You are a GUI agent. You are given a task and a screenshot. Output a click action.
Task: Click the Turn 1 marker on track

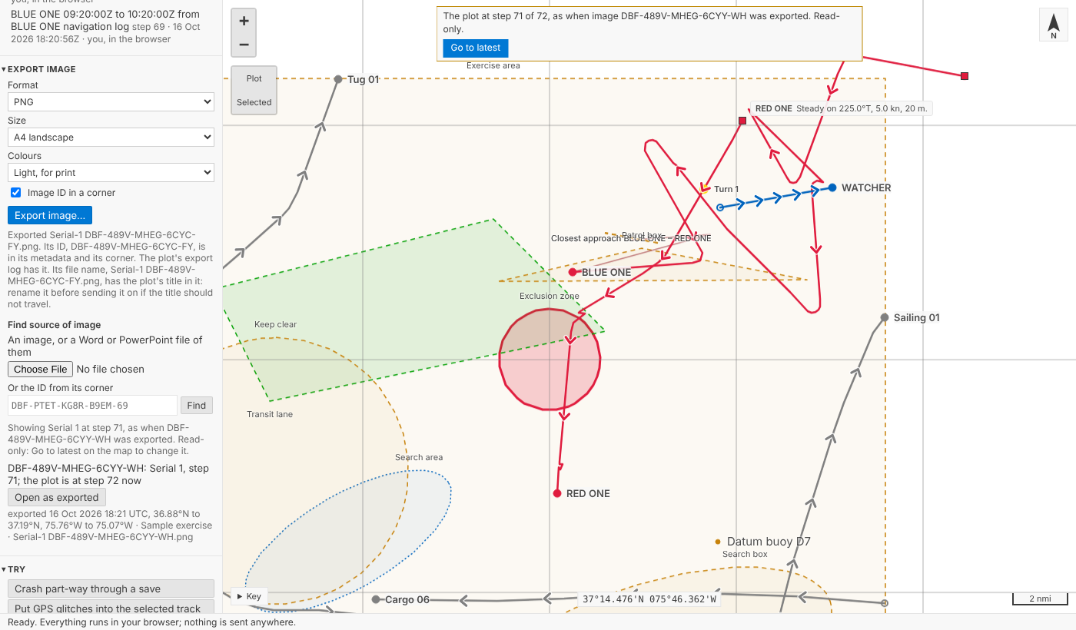705,187
